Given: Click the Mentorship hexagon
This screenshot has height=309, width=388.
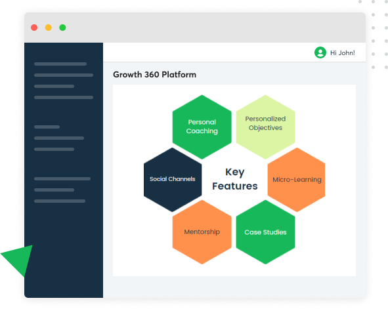Looking at the screenshot, I should (x=202, y=232).
